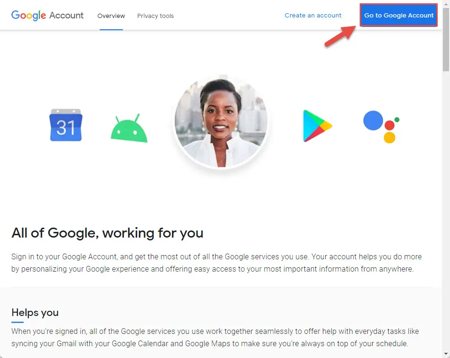This screenshot has width=450, height=358.
Task: Click the vertical scrollbar thumb
Action: (446, 40)
